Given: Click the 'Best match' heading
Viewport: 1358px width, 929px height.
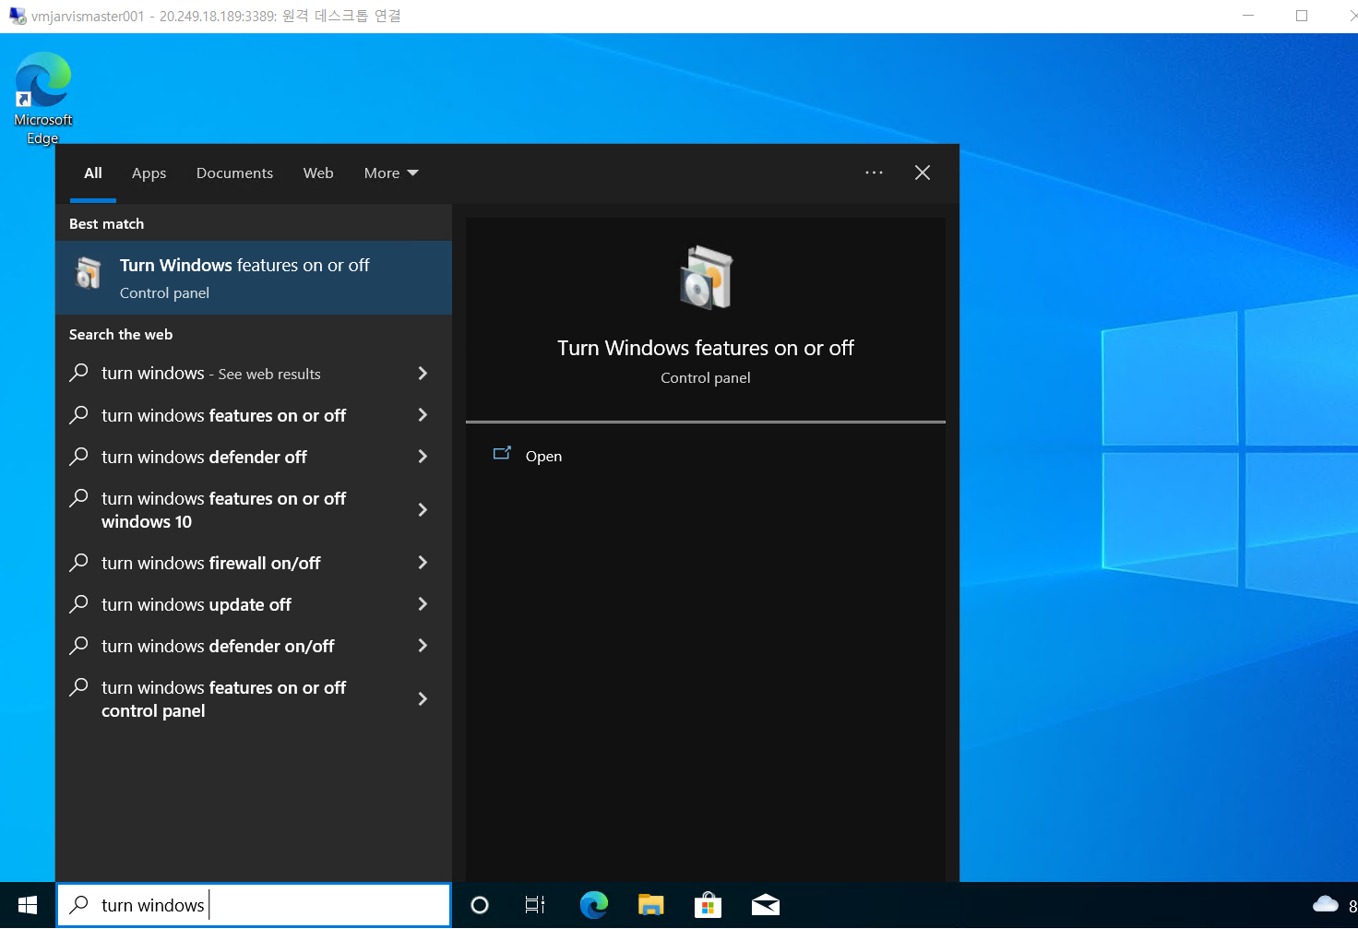Looking at the screenshot, I should click(106, 223).
